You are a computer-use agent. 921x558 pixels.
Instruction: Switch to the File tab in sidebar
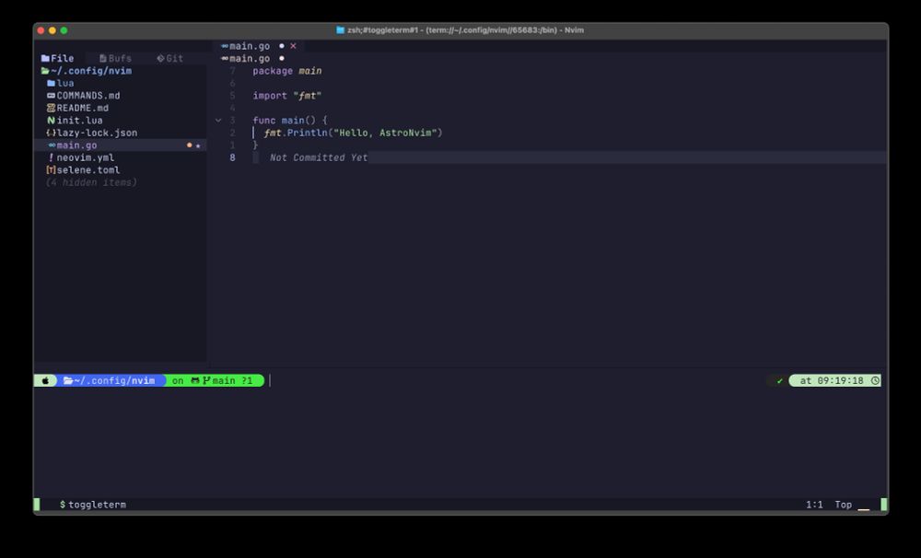(57, 58)
